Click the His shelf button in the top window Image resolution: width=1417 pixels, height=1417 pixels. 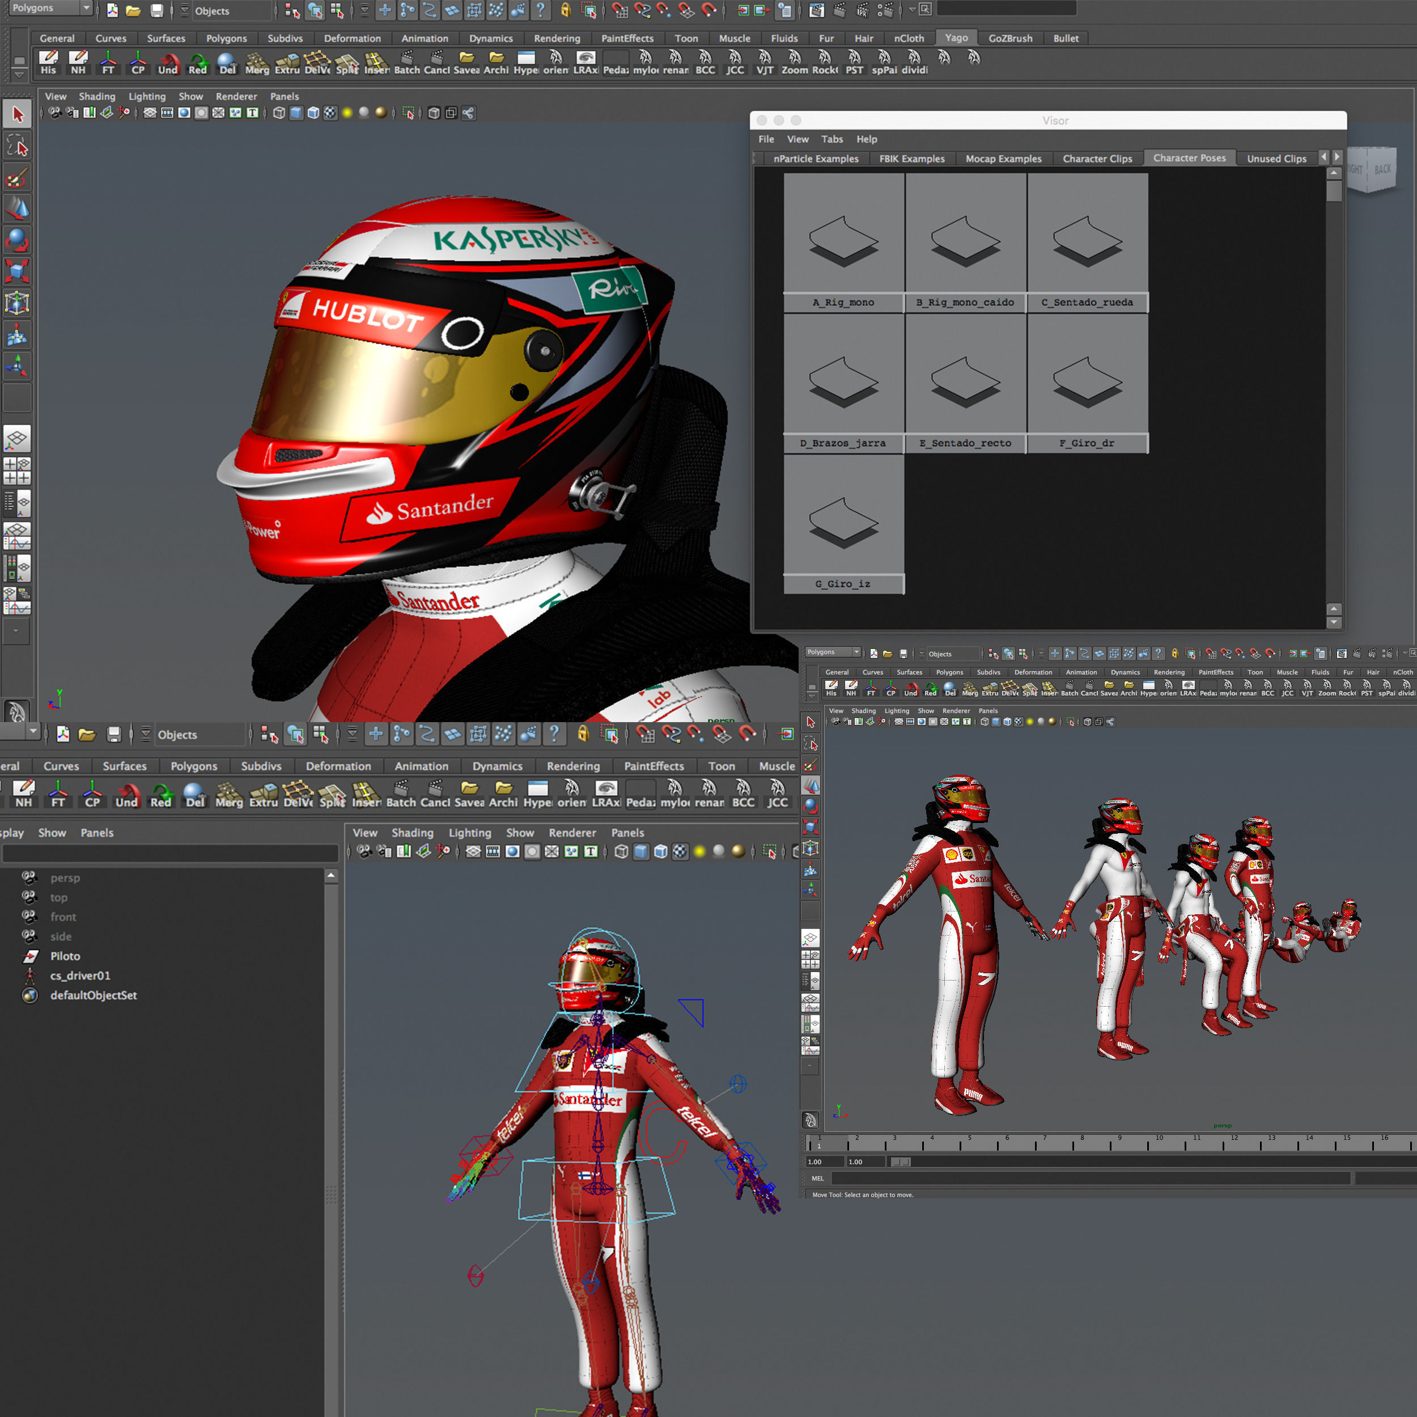(48, 62)
